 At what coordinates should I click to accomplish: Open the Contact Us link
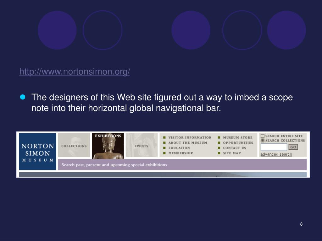click(x=235, y=148)
